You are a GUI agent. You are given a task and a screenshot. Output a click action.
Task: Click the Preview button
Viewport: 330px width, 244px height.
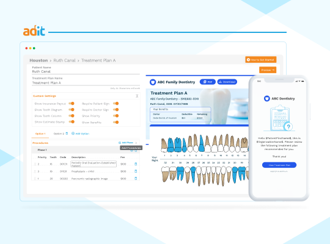pyautogui.click(x=268, y=70)
